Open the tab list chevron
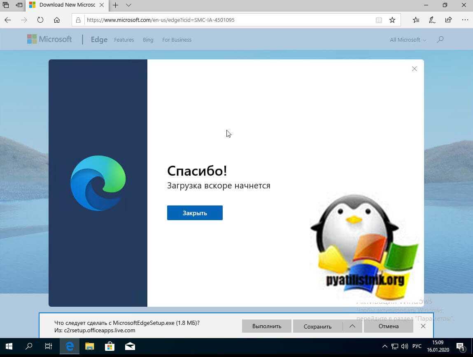This screenshot has width=473, height=357. 128,5
